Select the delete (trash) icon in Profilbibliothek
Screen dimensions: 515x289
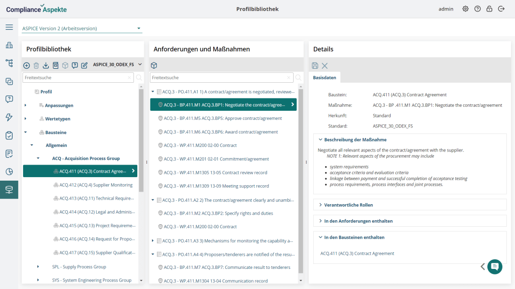(36, 65)
